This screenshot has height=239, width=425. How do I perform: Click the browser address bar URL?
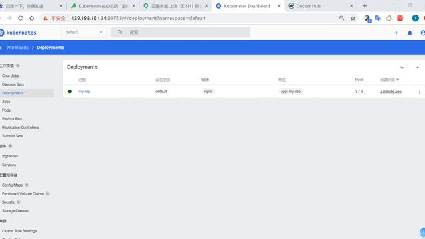pos(138,18)
